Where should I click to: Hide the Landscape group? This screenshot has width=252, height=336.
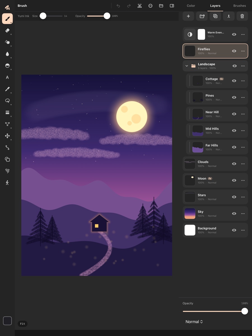click(x=234, y=66)
